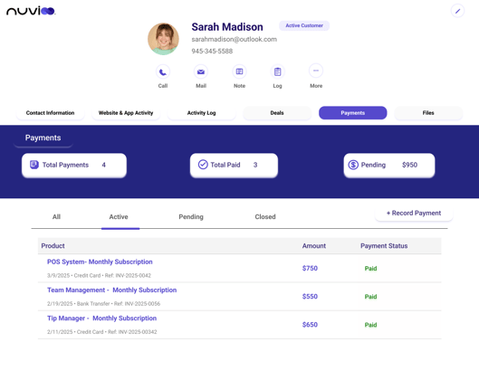Open the More options ellipsis icon
This screenshot has width=479, height=390.
(316, 71)
